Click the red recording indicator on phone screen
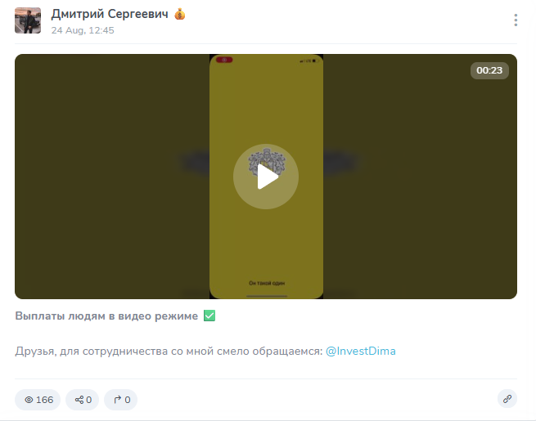The image size is (536, 421). point(224,60)
